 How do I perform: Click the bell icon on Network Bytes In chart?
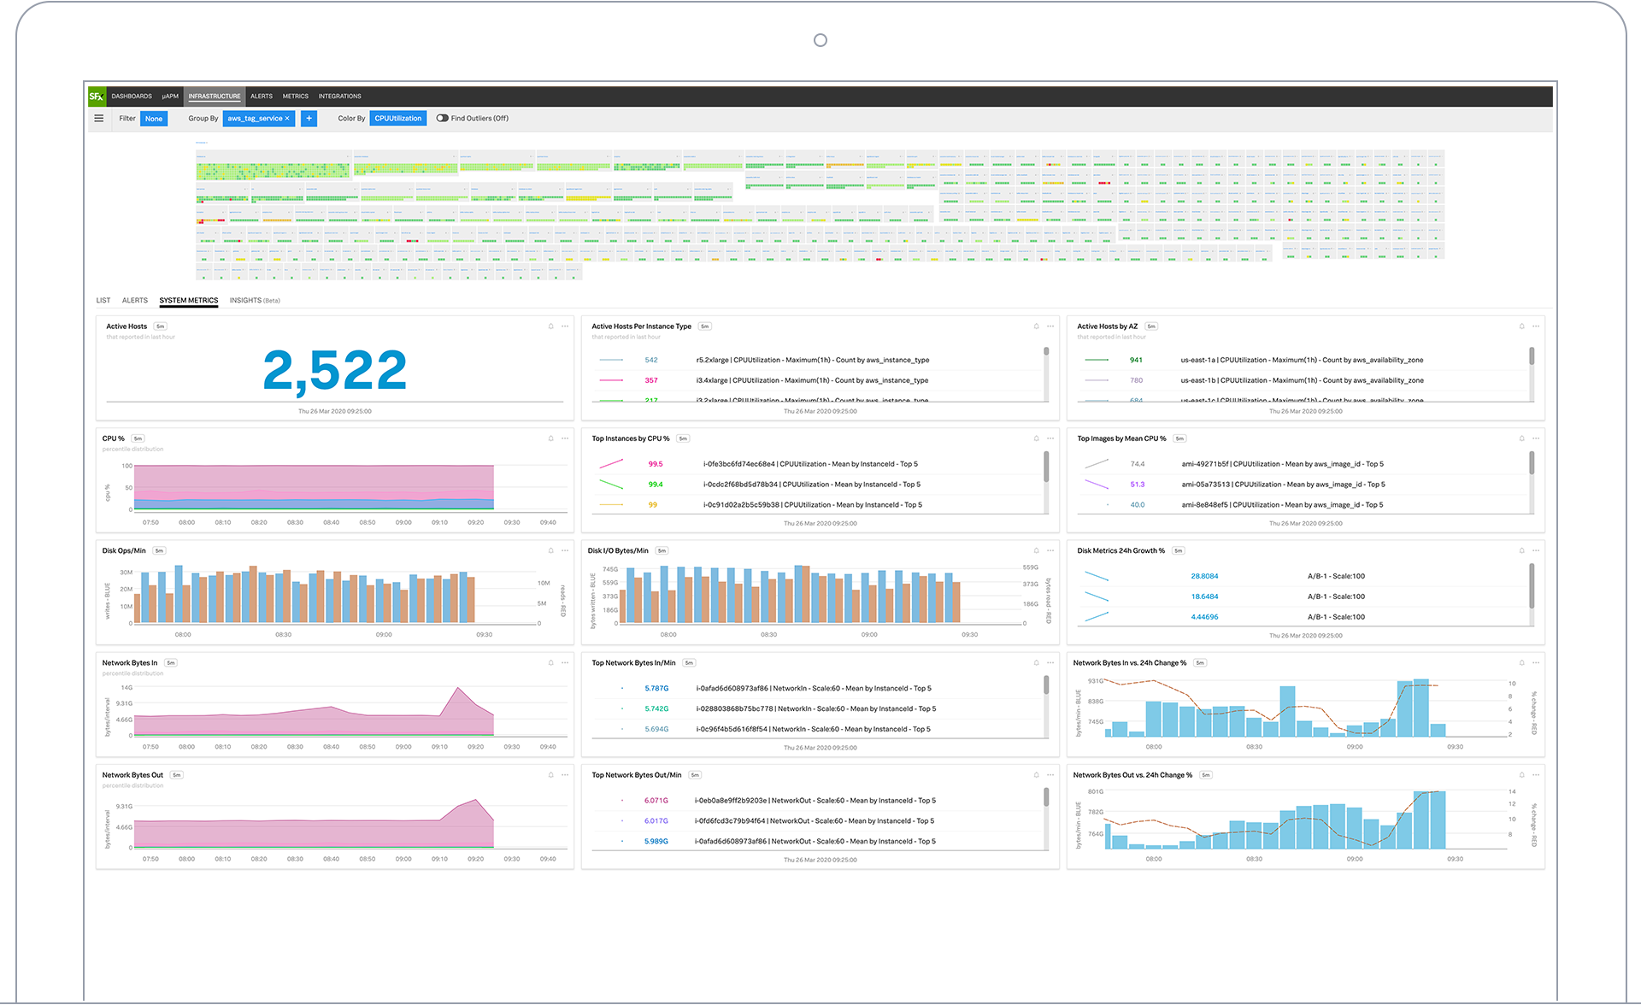pos(551,663)
